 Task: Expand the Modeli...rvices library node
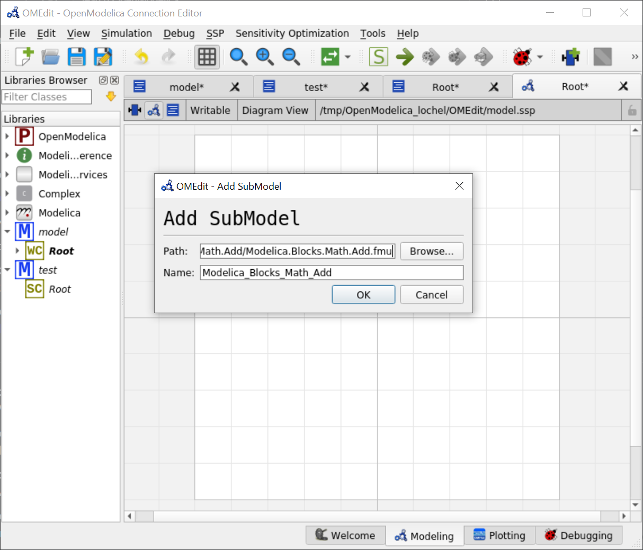pyautogui.click(x=7, y=174)
